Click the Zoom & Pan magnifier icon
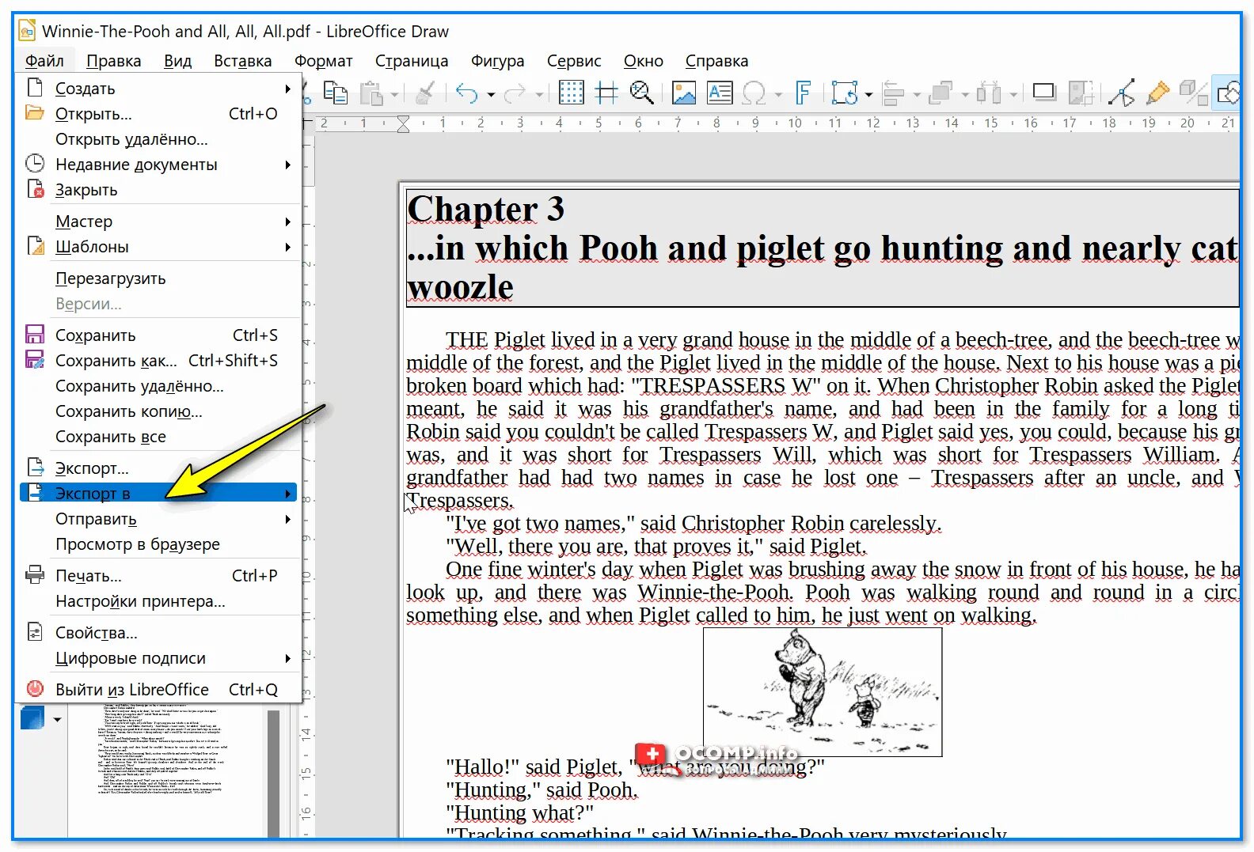1254x852 pixels. click(x=641, y=93)
